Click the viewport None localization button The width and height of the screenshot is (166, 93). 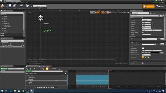pyautogui.click(x=94, y=12)
